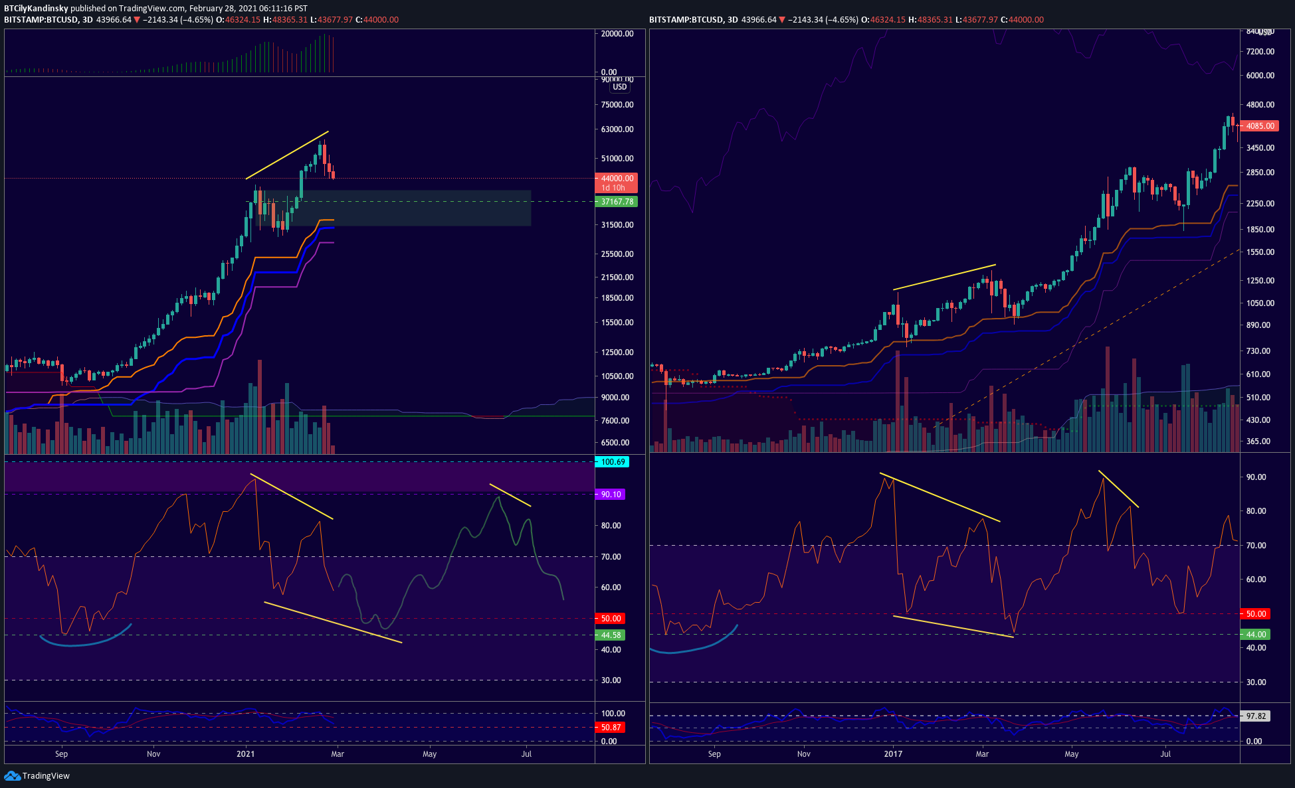
Task: Select the purple 90.10 RSI level label
Action: 611,495
